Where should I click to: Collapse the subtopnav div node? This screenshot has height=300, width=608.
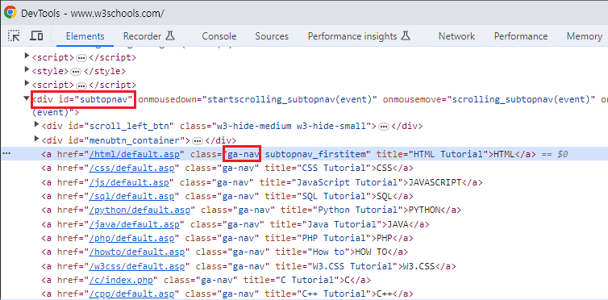point(27,98)
